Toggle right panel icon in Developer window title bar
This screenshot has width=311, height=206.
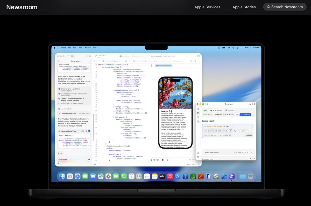click(253, 104)
